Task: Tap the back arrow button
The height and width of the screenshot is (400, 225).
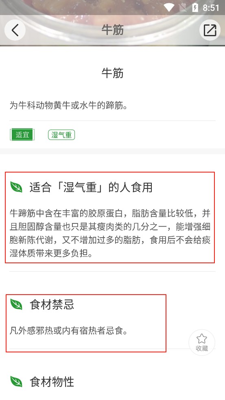Action: click(15, 30)
